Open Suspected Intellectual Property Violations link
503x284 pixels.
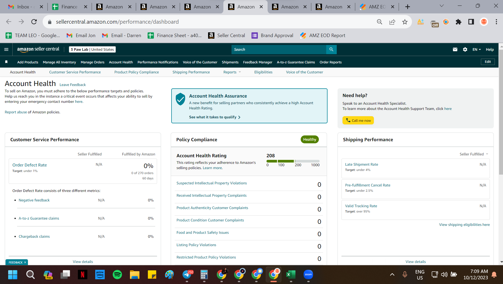point(212,183)
